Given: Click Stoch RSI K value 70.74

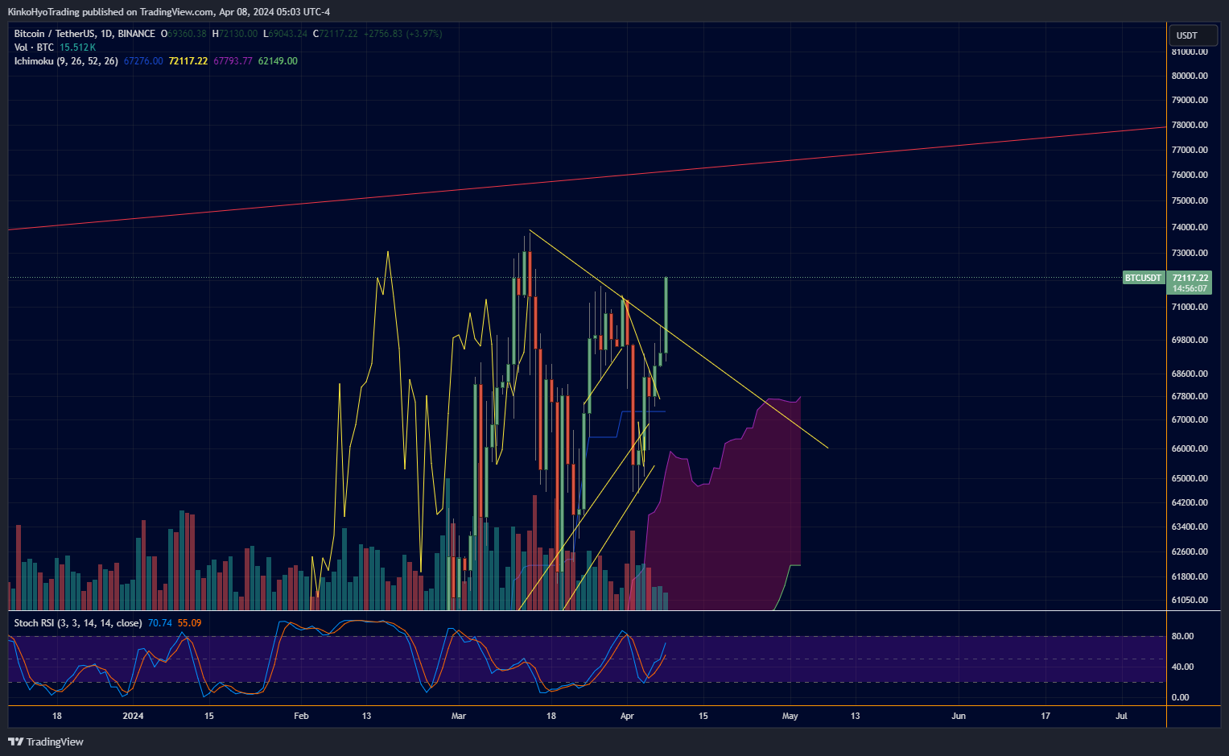Looking at the screenshot, I should 160,623.
